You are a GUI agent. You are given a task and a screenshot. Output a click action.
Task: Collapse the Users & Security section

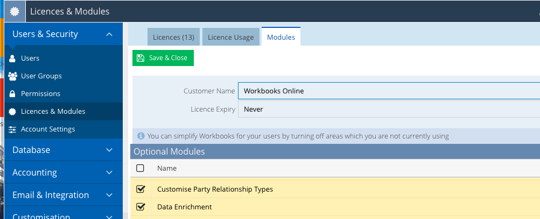coord(109,34)
